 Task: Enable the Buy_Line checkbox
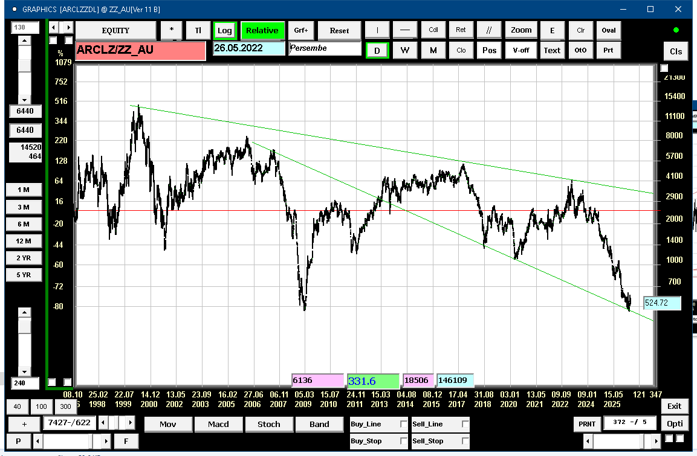coord(403,425)
